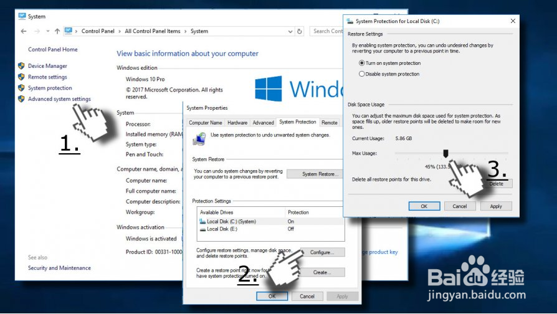Open the recent locations dropdown arrow
Viewport: 557px width, 314px height.
(x=47, y=31)
